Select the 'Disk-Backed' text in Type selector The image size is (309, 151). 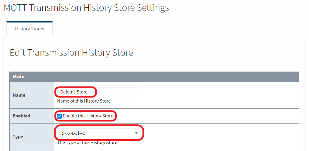coord(73,133)
